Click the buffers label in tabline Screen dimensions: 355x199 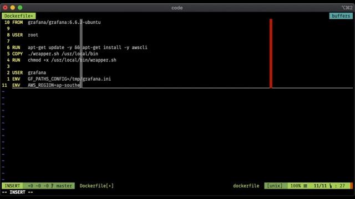tap(341, 16)
